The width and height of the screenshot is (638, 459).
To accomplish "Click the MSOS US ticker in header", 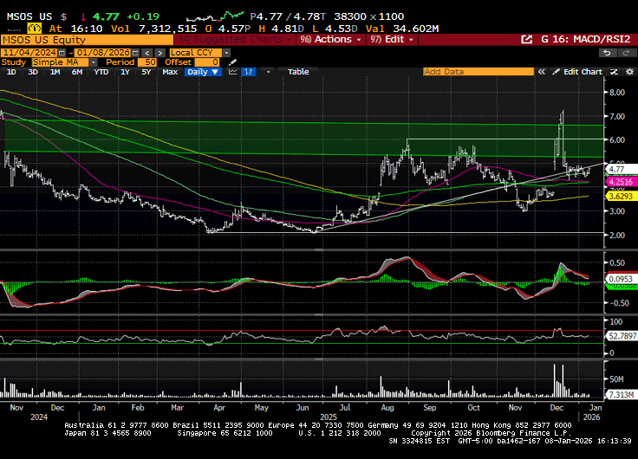I will click(x=29, y=16).
